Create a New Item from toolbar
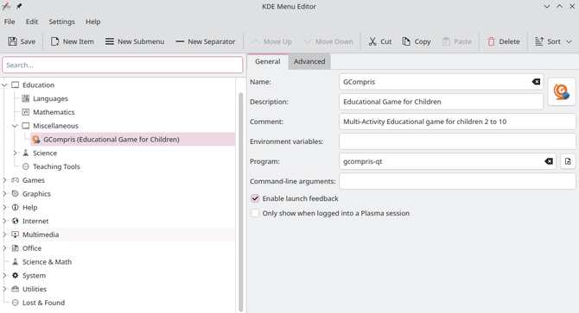This screenshot has height=313, width=579. pyautogui.click(x=73, y=41)
